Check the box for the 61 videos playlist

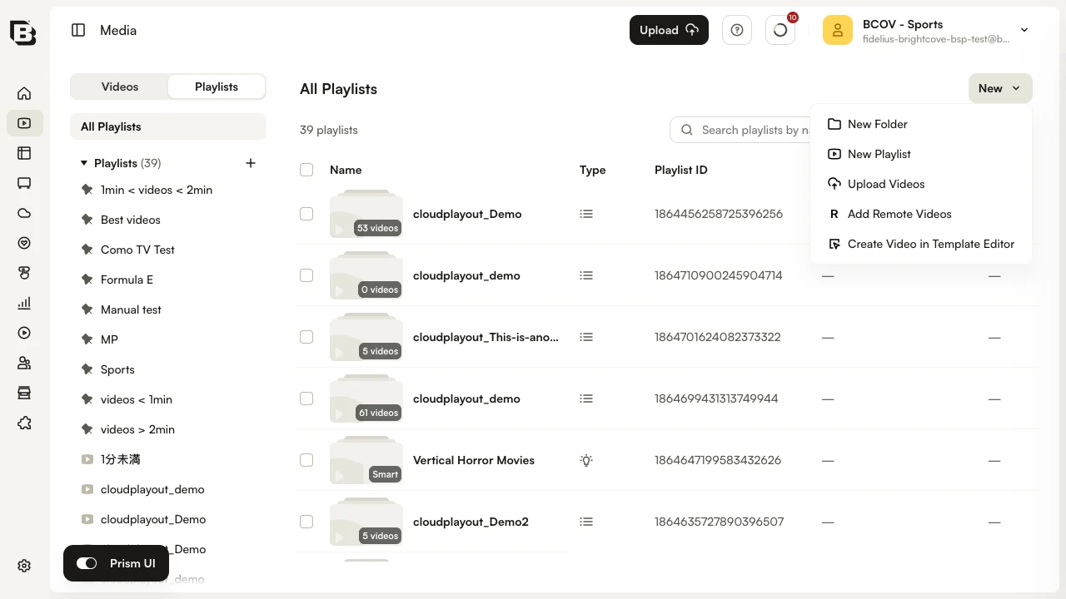pos(306,399)
